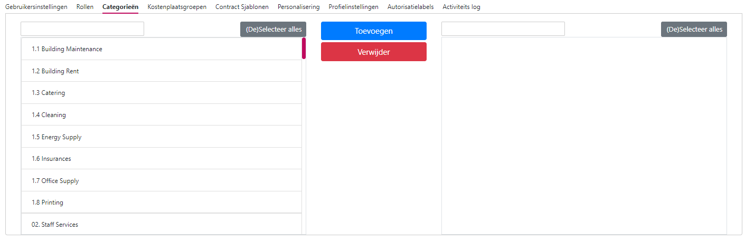
Task: Open the Personalisering tab
Action: click(298, 7)
